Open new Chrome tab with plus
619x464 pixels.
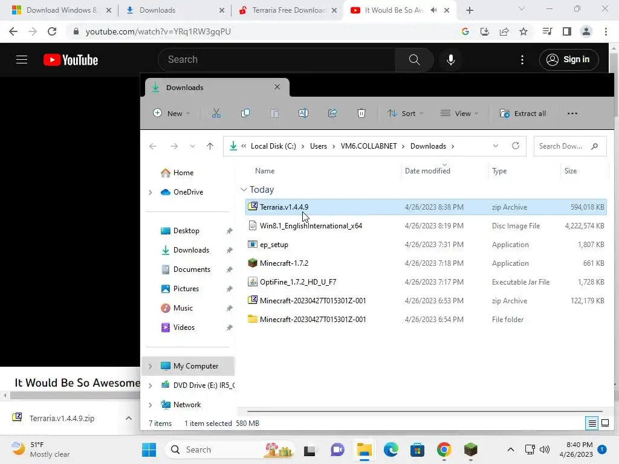tap(469, 10)
